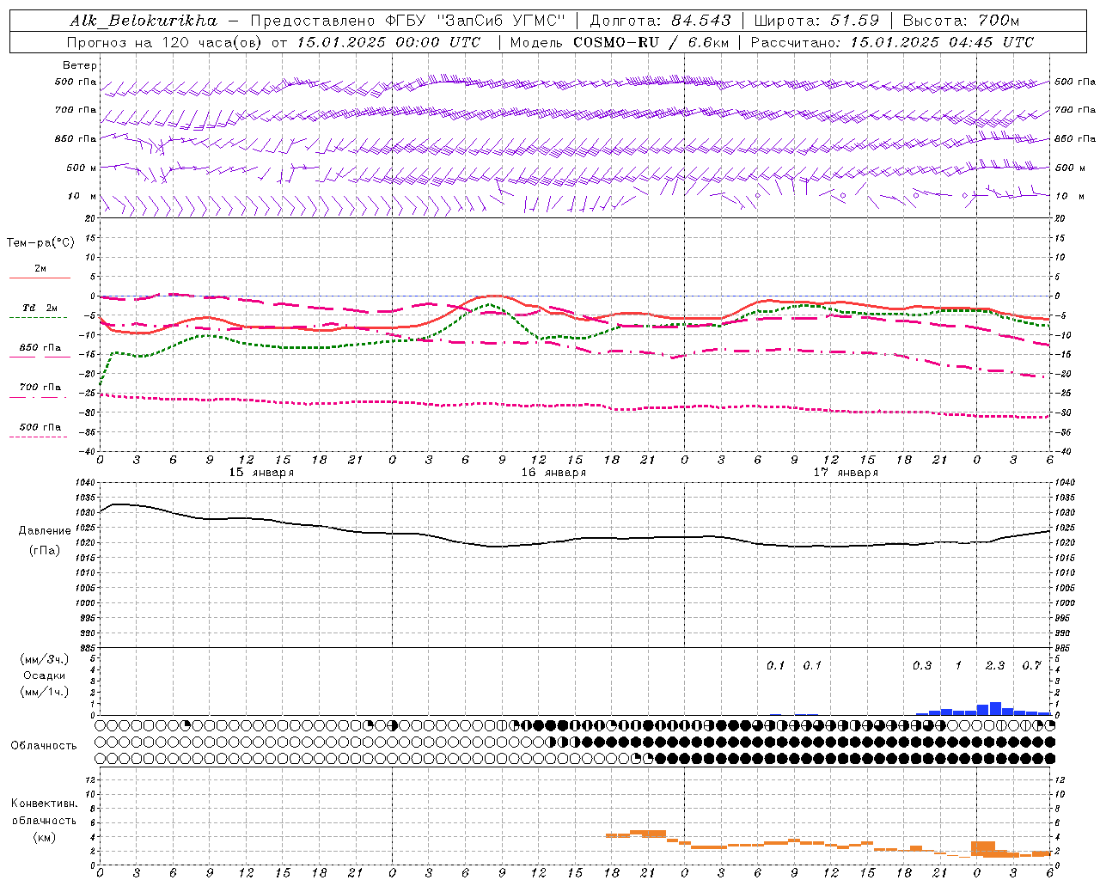Viewport: 1100px width, 880px height.
Task: Click the 2м legend label in temperature legend
Action: click(40, 268)
